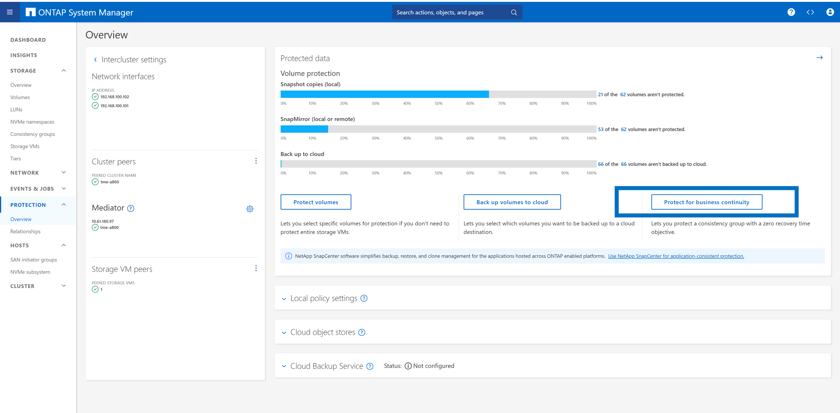Viewport: 840px width, 413px height.
Task: Expand the Cloud Backup Service section
Action: 284,366
